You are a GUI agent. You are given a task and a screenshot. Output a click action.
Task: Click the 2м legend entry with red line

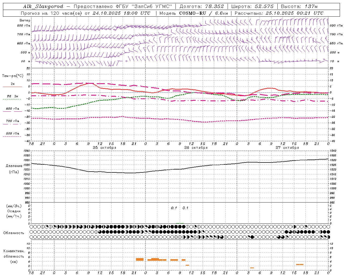click(x=13, y=84)
